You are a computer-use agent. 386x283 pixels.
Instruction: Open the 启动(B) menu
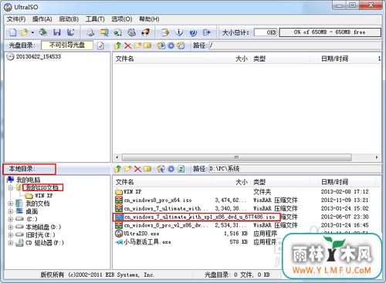[x=69, y=19]
